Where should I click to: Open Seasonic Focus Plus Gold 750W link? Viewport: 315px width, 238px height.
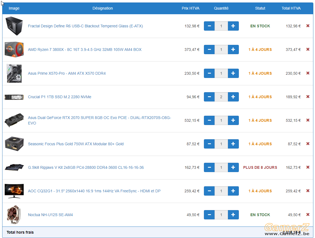click(x=76, y=144)
